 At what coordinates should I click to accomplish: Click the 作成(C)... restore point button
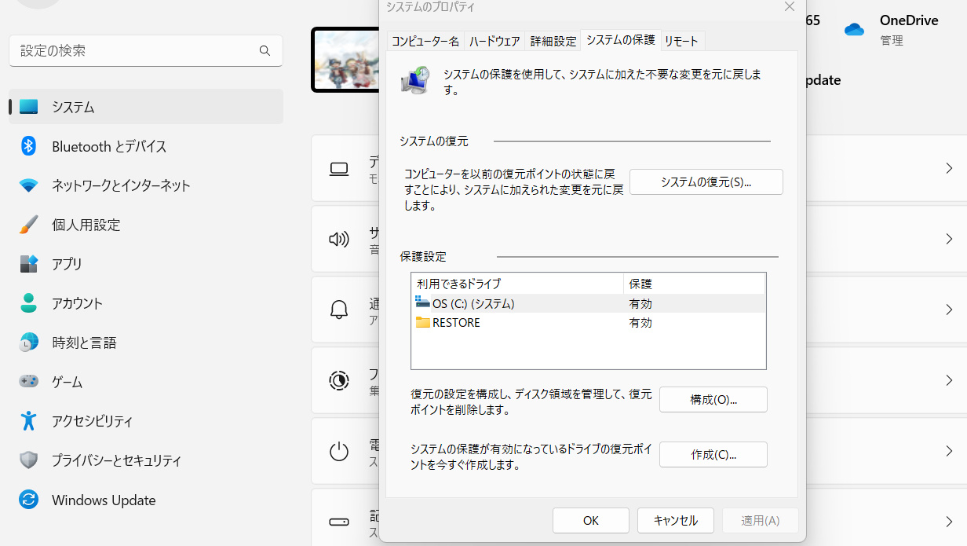713,455
